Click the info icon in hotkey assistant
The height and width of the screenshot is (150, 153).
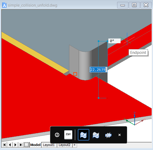tap(57, 135)
